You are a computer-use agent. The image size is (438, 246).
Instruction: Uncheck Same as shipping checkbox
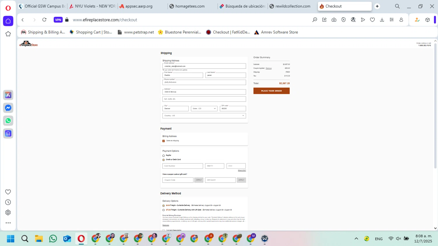coord(164,141)
